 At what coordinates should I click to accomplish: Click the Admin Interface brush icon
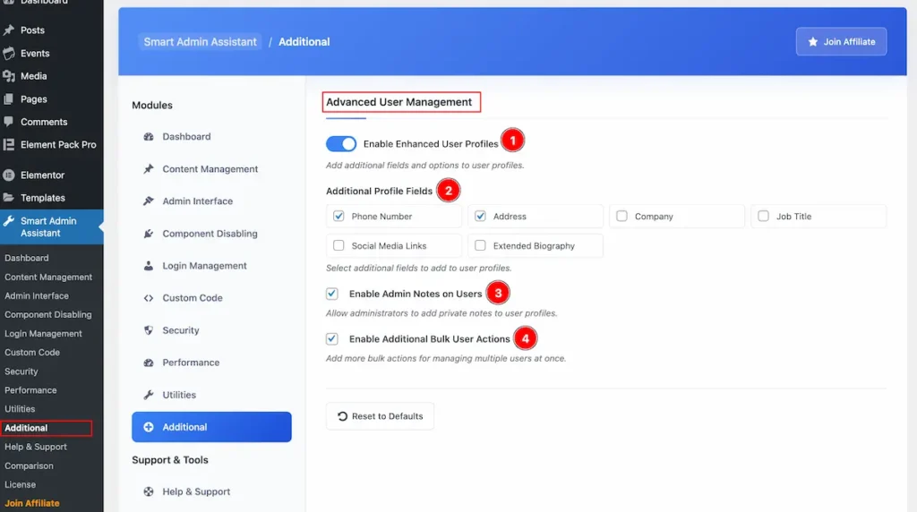point(149,201)
